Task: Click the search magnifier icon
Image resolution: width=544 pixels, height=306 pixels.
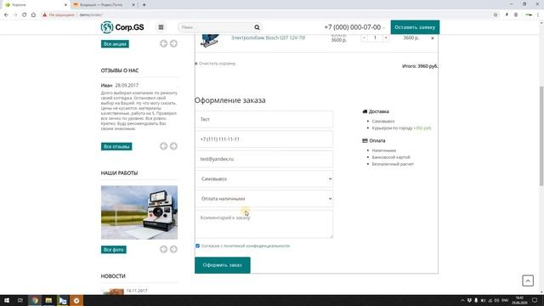Action: tap(257, 27)
